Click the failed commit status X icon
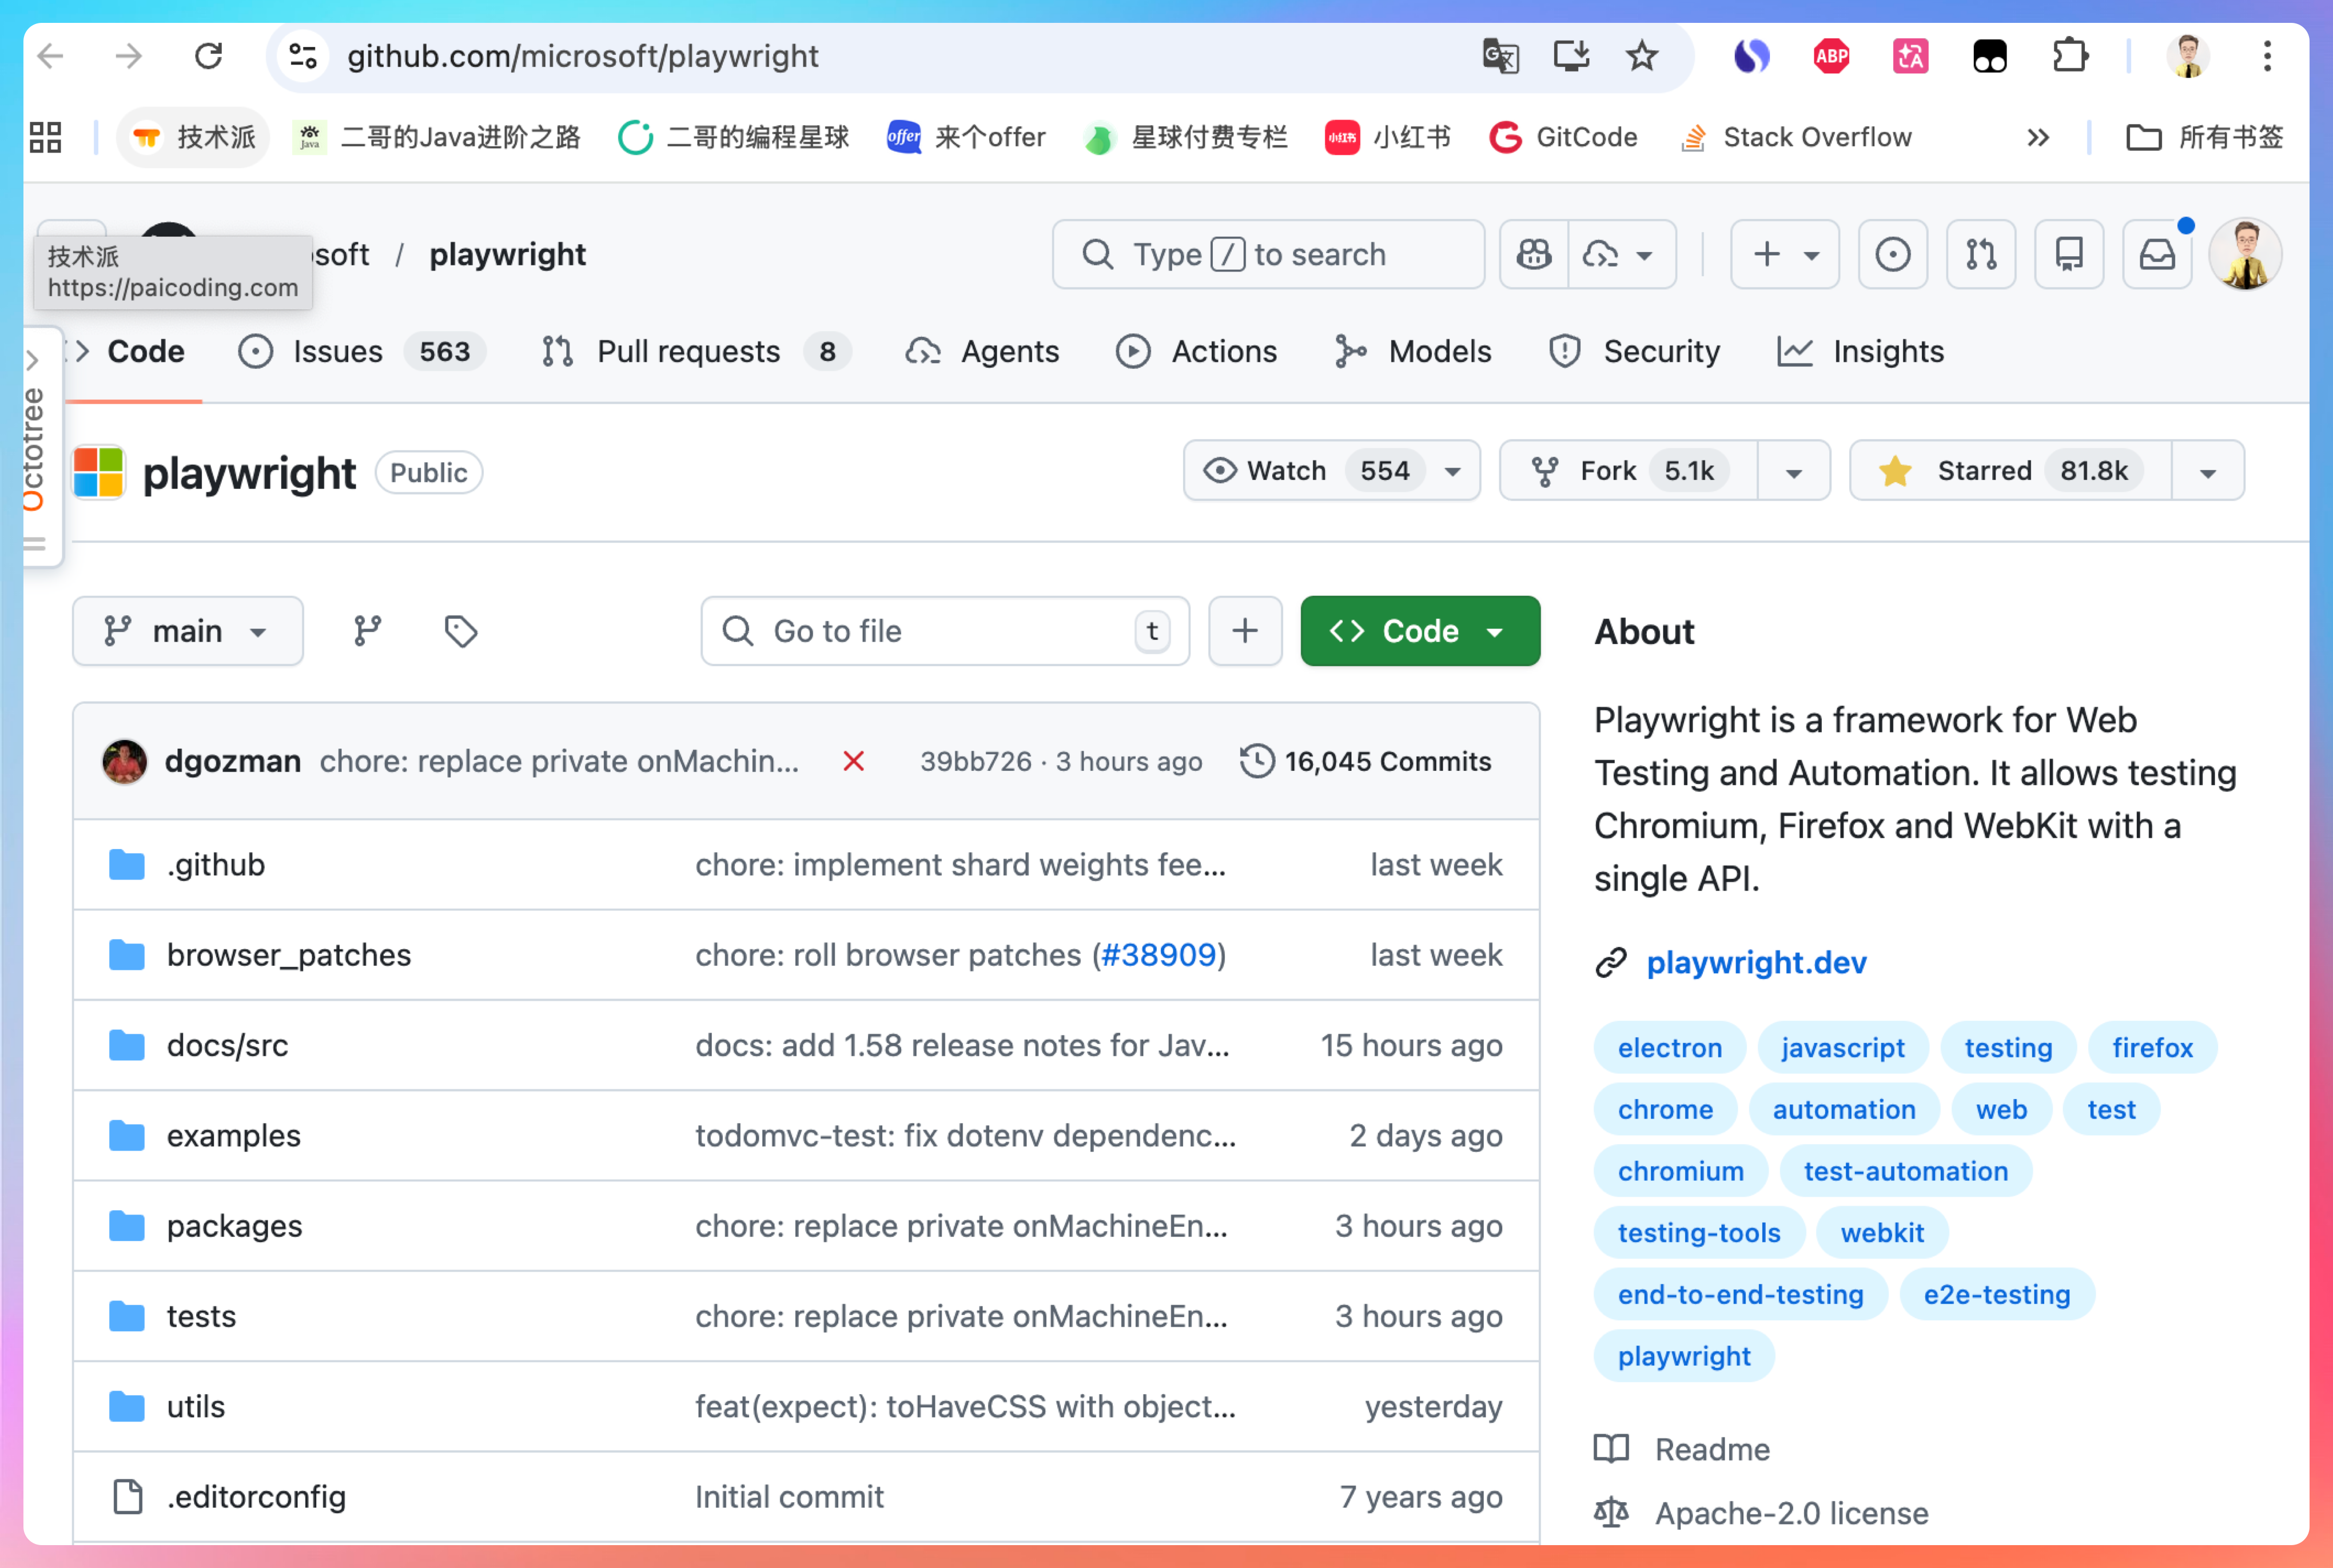 click(853, 761)
